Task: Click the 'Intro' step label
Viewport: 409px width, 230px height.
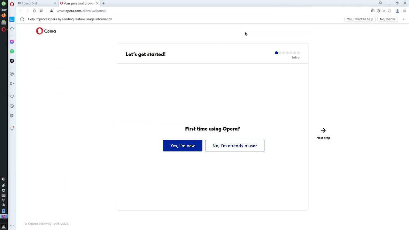Action: (296, 57)
